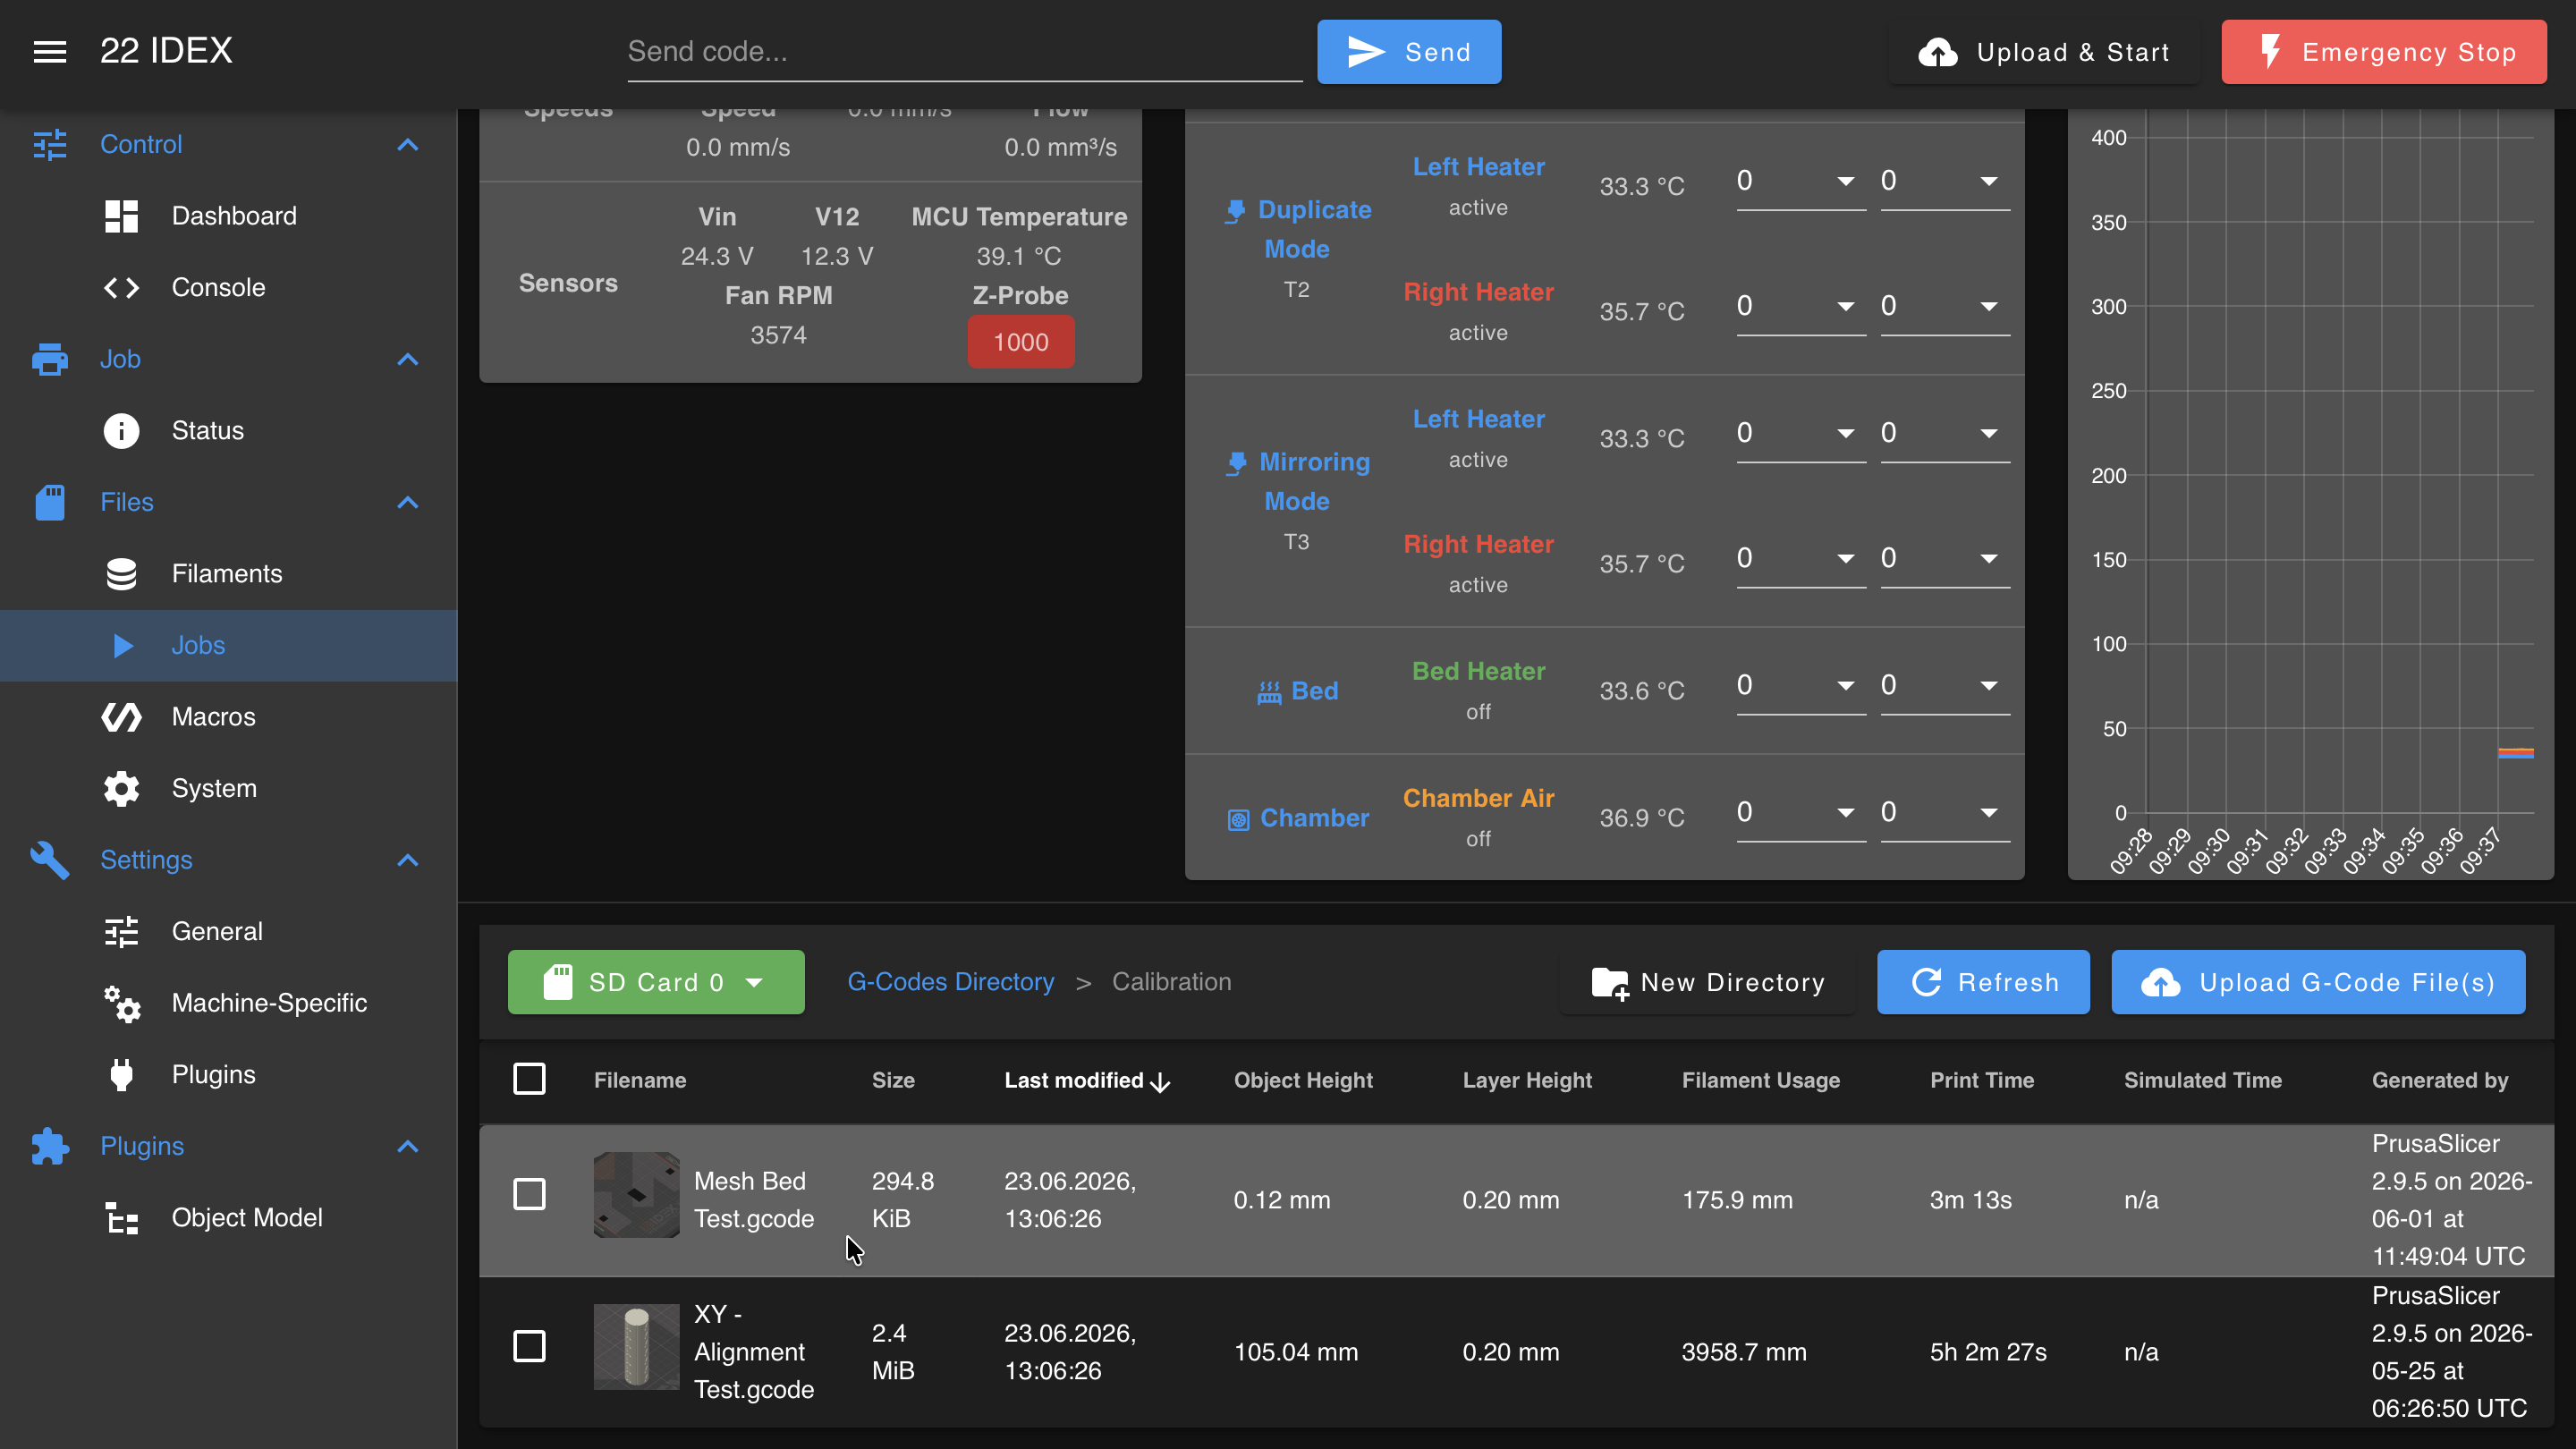Click the Bed heater icon
2576x1449 pixels.
pos(1269,692)
